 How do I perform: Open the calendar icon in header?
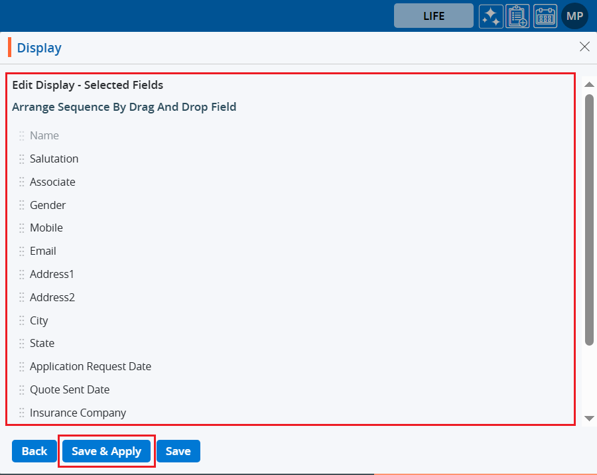(545, 16)
